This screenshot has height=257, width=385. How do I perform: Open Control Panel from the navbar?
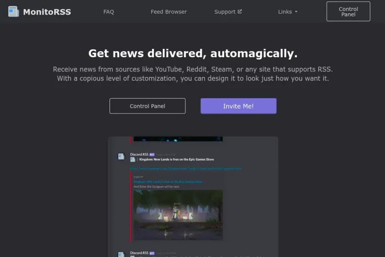348,11
